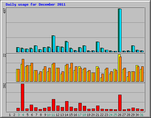
Task: Click day label 6
Action: [x=32, y=115]
